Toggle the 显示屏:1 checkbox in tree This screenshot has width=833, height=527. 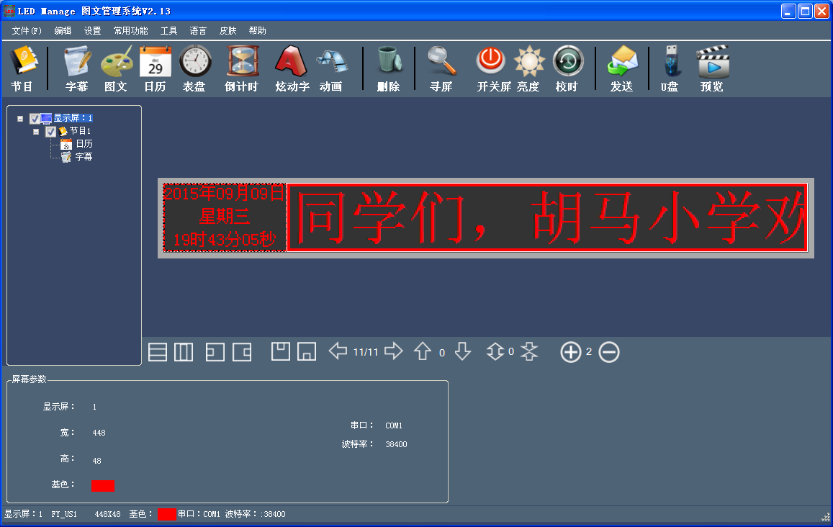35,119
